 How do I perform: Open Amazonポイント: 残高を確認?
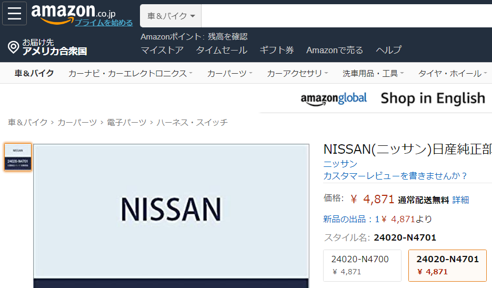tap(194, 37)
